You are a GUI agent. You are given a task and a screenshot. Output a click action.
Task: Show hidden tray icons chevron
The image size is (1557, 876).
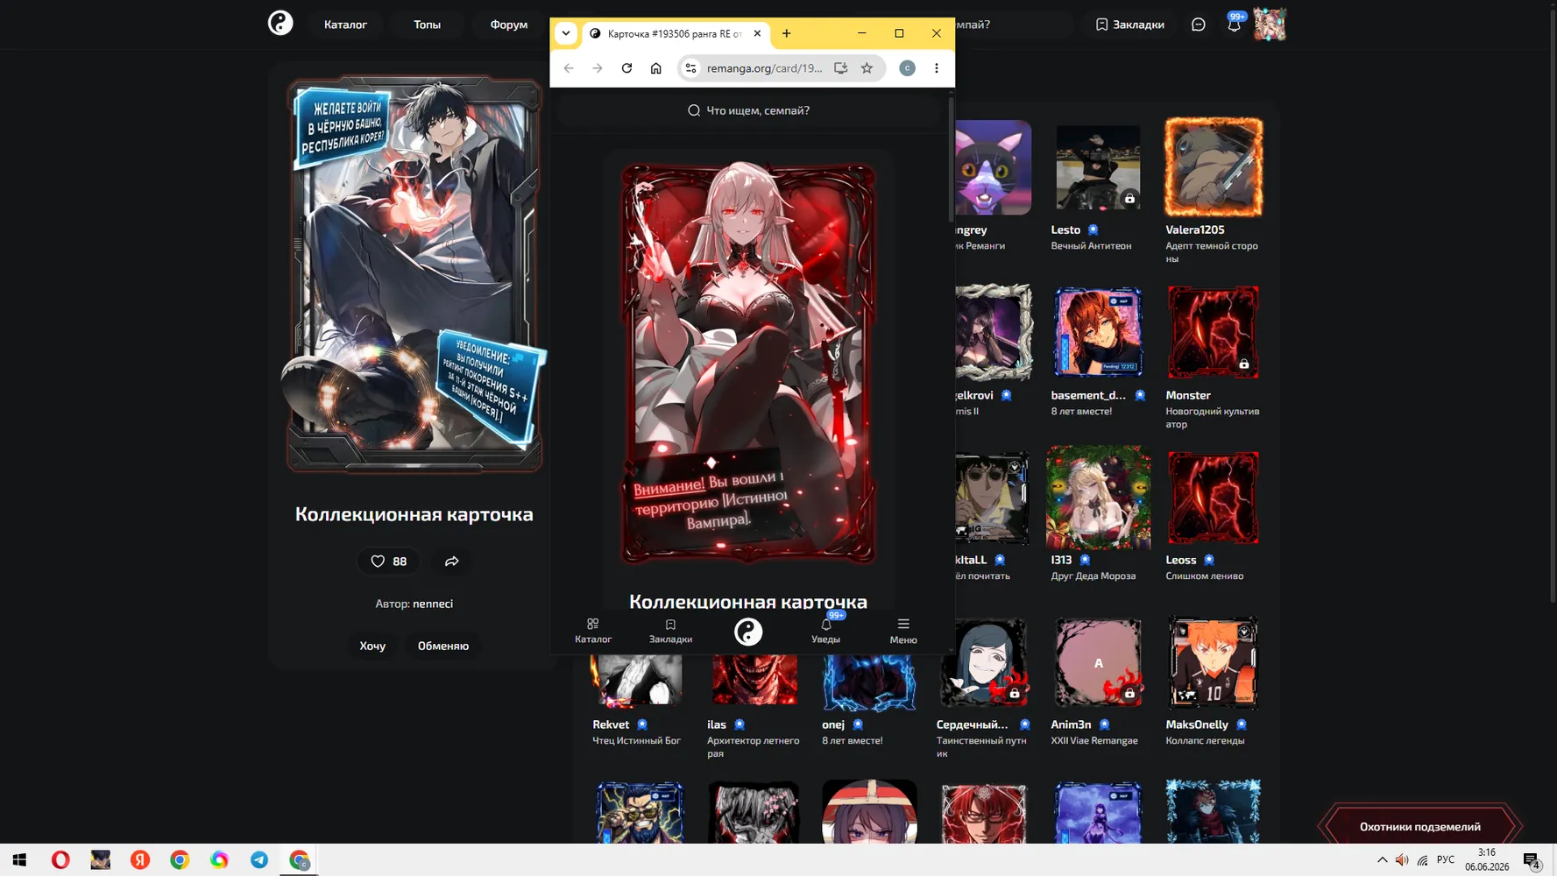pos(1382,860)
